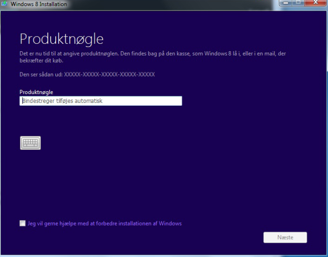Viewport: 328px width, 257px height.
Task: Click the Næste button
Action: tap(285, 237)
